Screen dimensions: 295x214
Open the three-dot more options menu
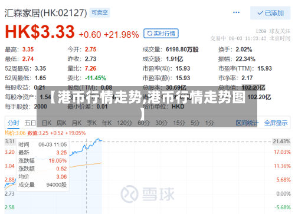[x=236, y=12]
